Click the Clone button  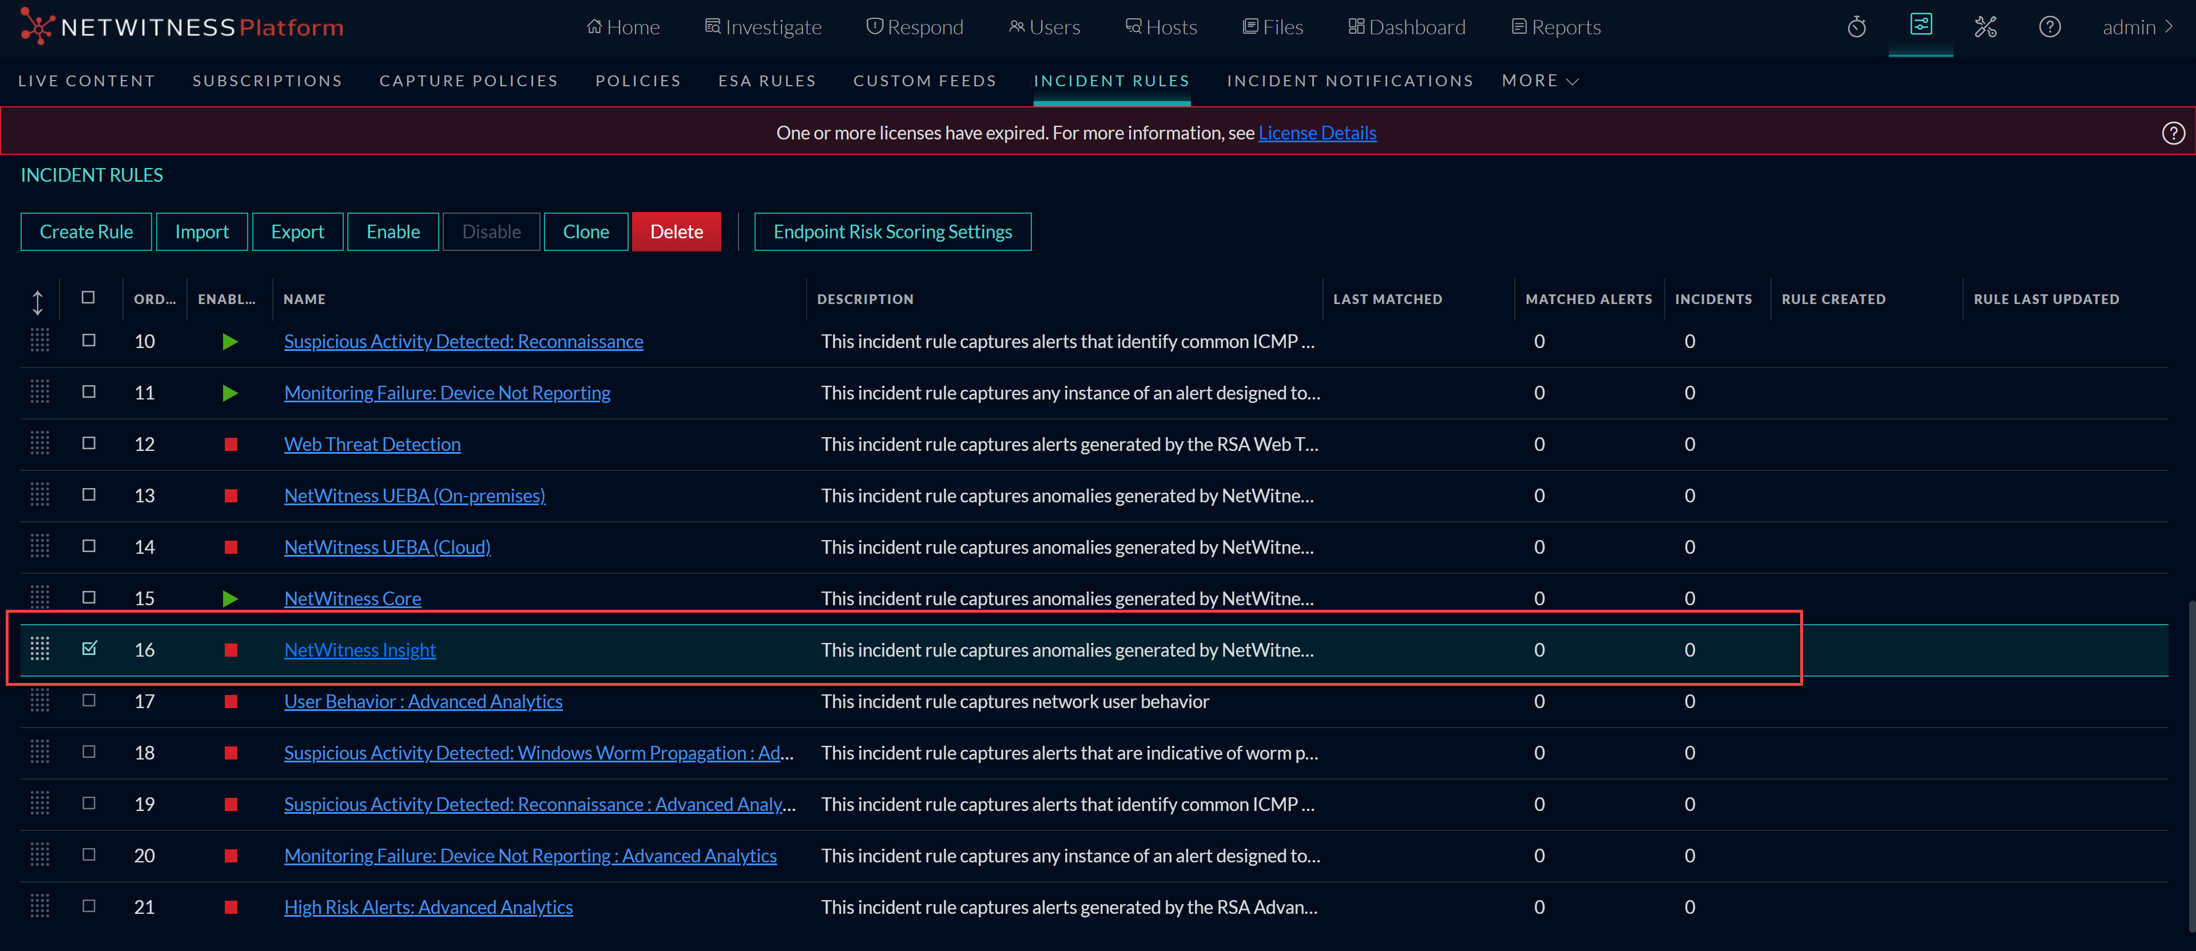click(x=586, y=231)
